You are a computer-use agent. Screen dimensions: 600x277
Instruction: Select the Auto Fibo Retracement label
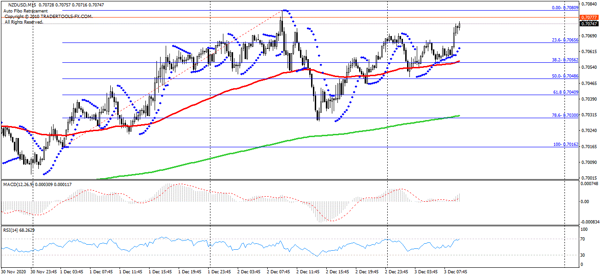(25, 10)
